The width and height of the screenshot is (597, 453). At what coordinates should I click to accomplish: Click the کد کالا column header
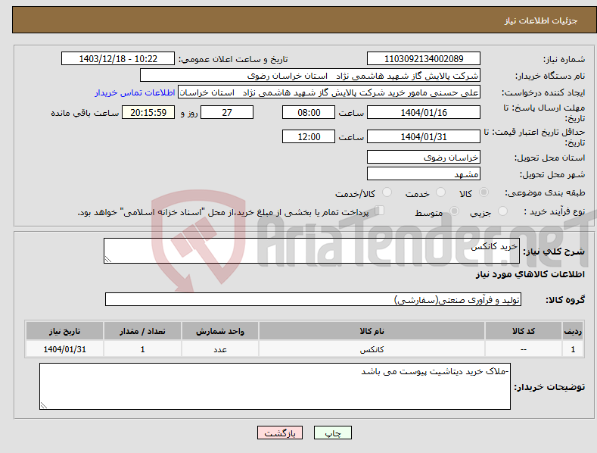[524, 331]
